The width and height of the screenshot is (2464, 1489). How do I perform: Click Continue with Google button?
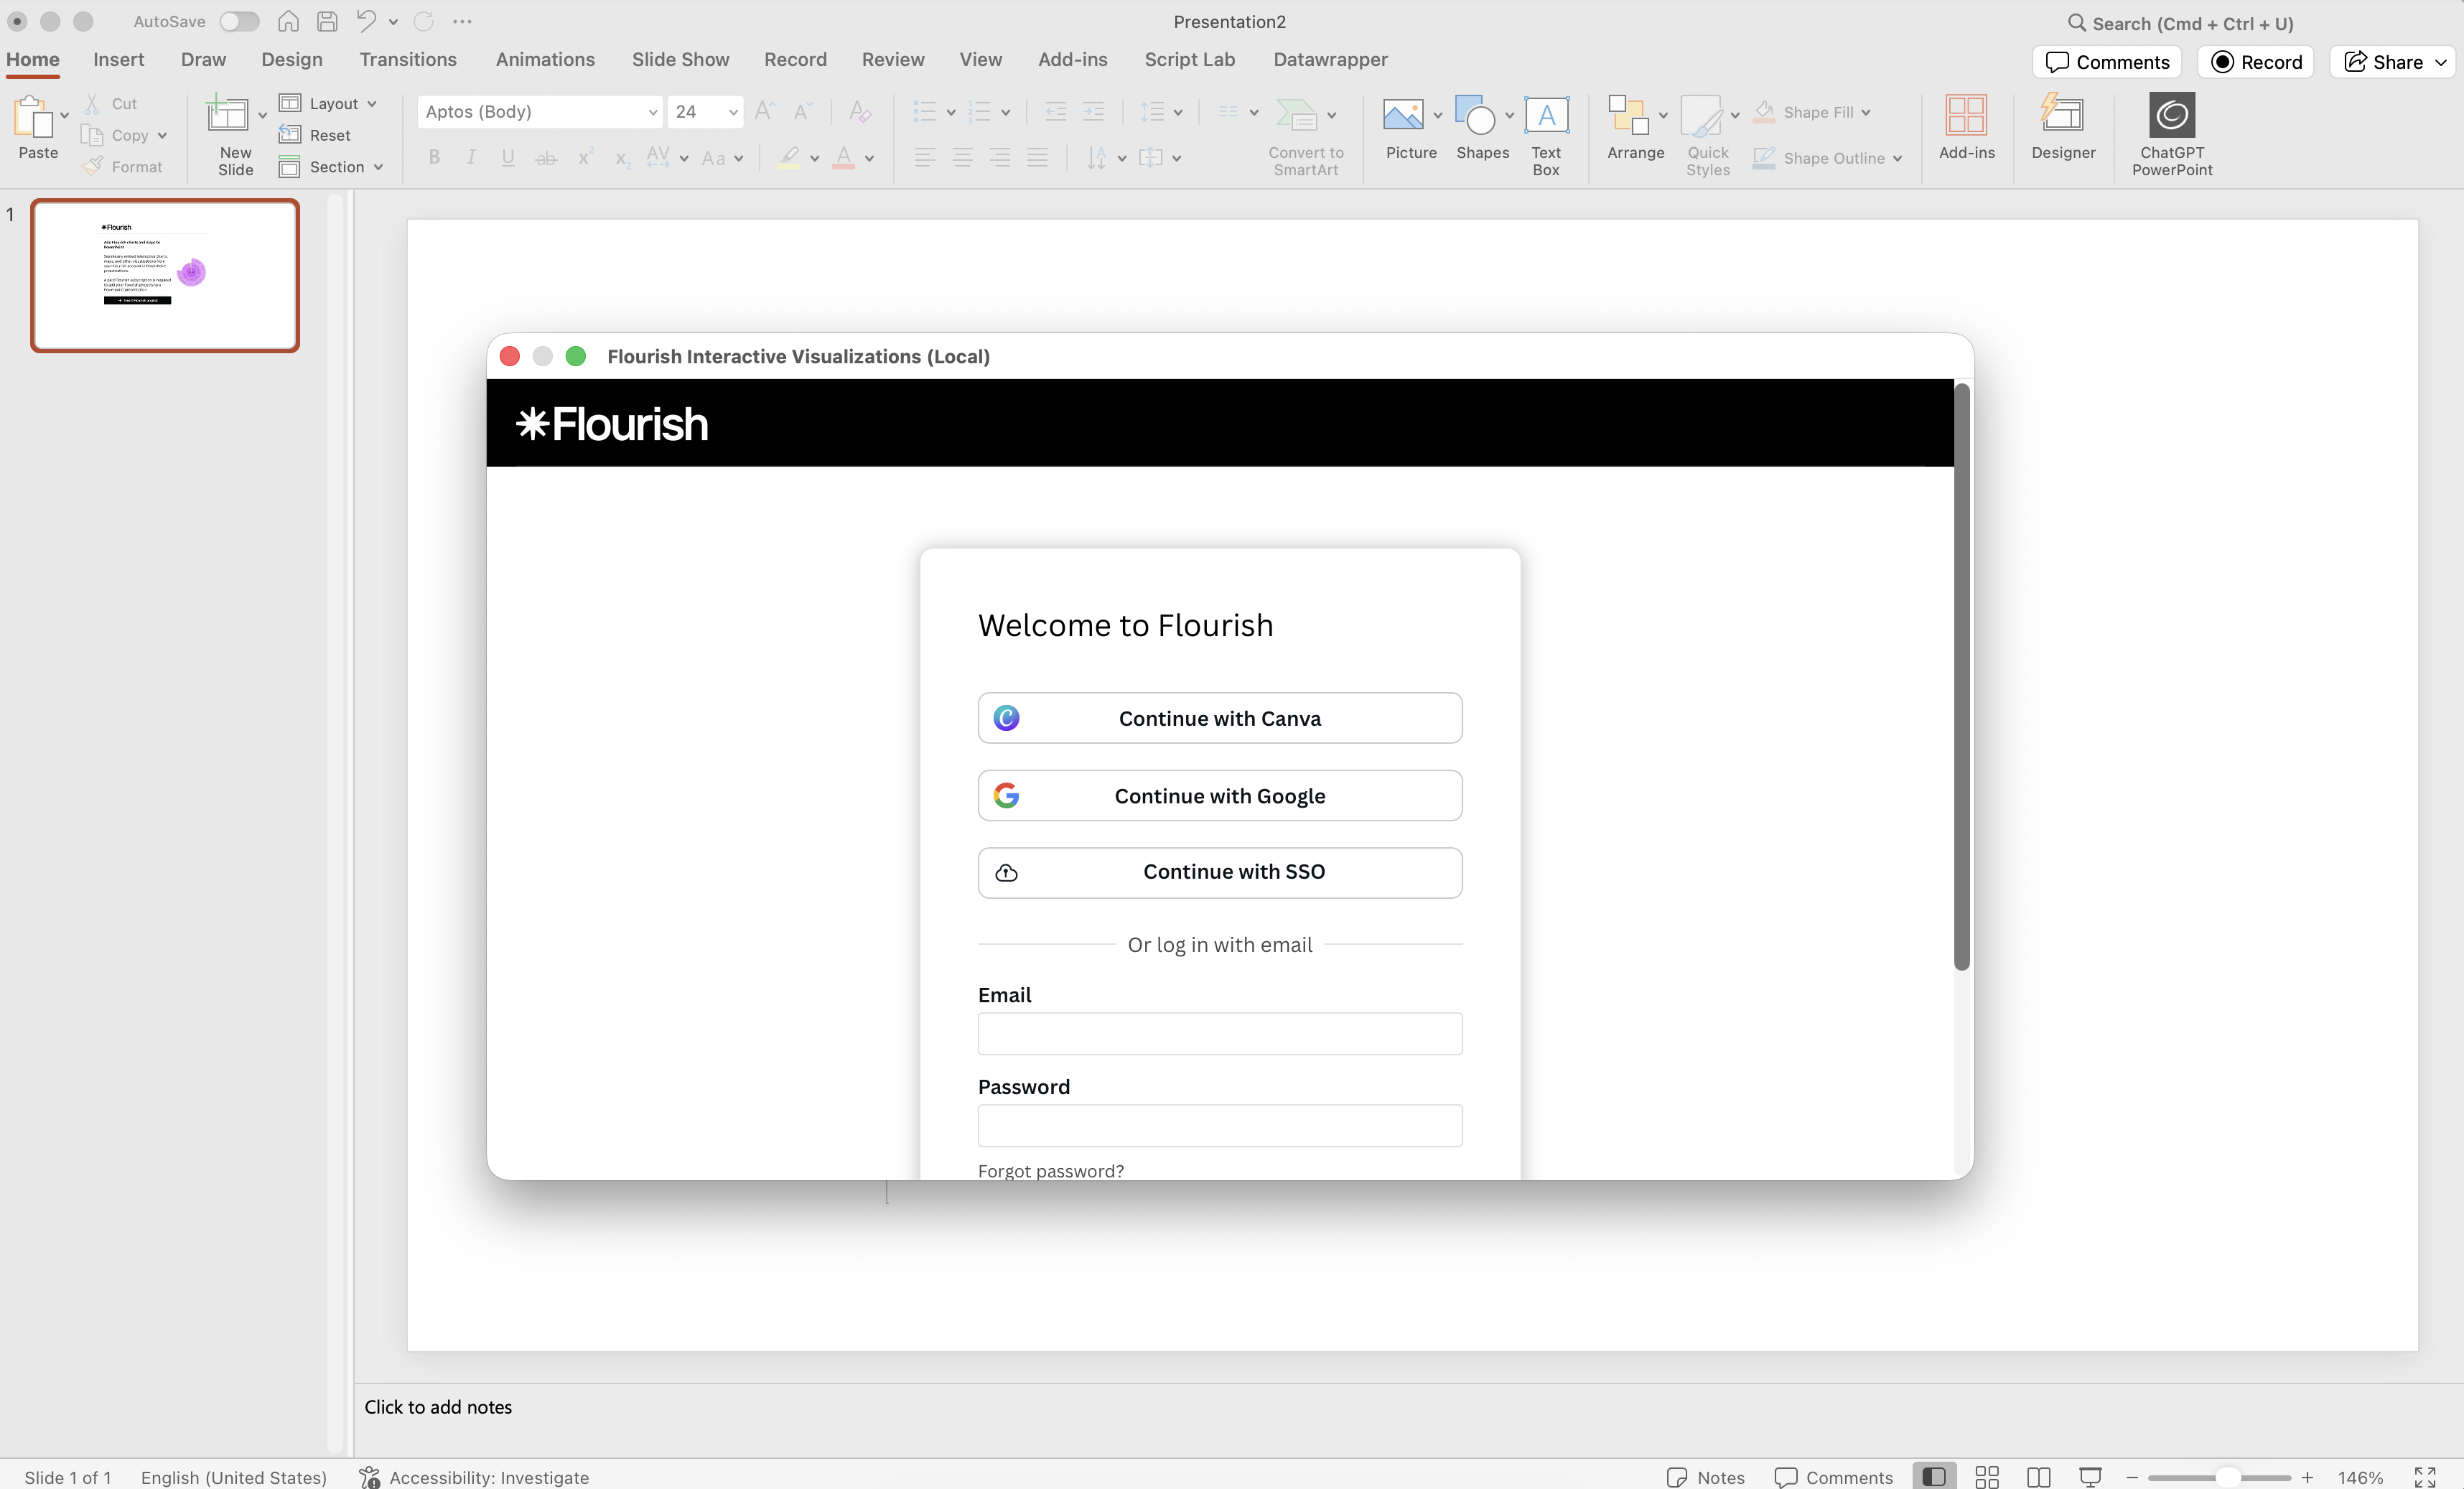click(x=1219, y=796)
